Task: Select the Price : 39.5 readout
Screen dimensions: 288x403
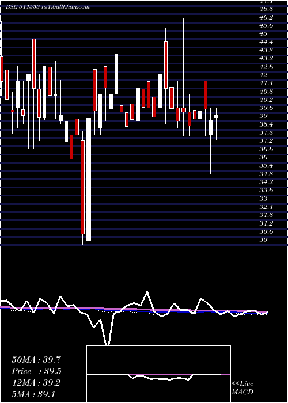Action: click(37, 371)
